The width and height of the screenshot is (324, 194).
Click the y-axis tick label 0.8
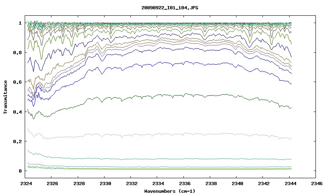point(17,53)
